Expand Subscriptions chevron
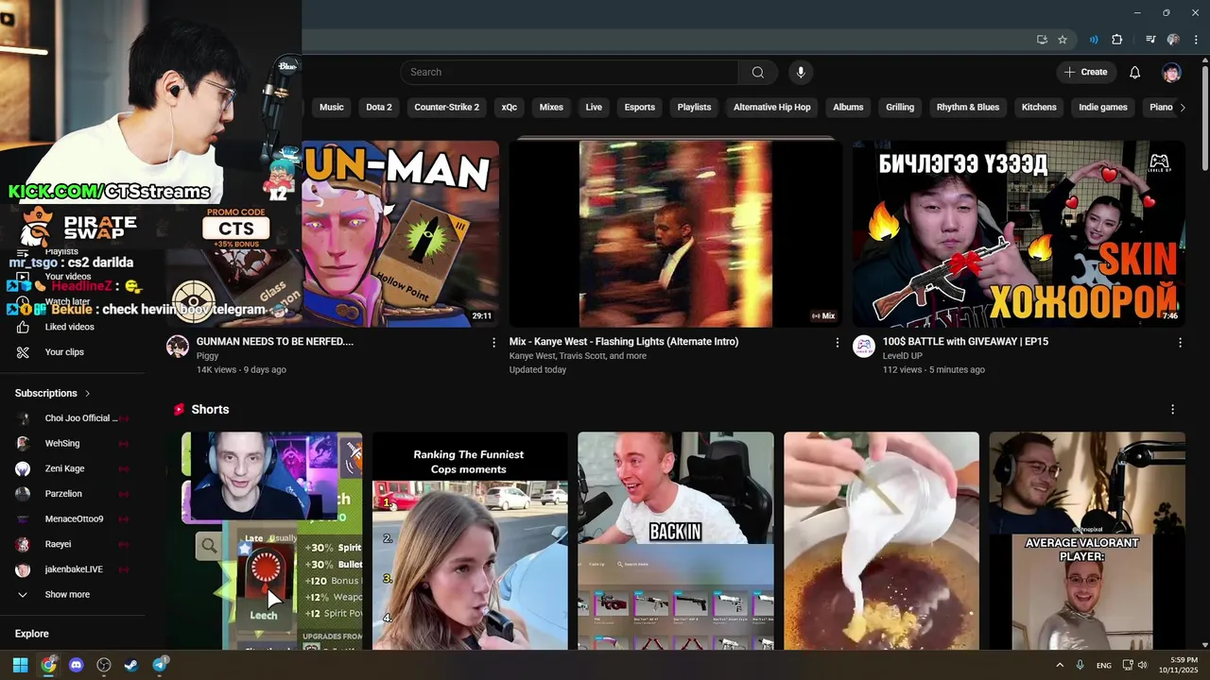The height and width of the screenshot is (680, 1210). pyautogui.click(x=88, y=393)
